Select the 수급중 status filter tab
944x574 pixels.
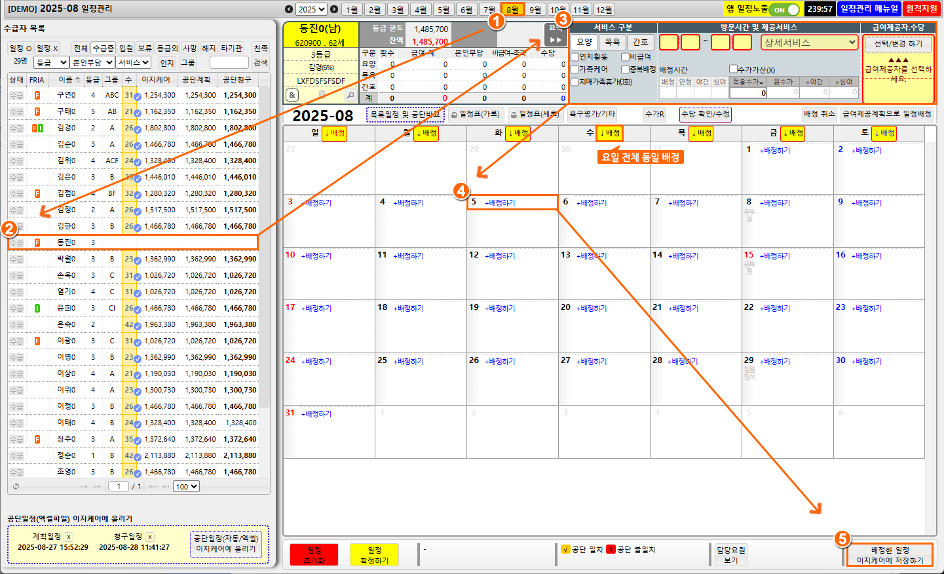[103, 48]
